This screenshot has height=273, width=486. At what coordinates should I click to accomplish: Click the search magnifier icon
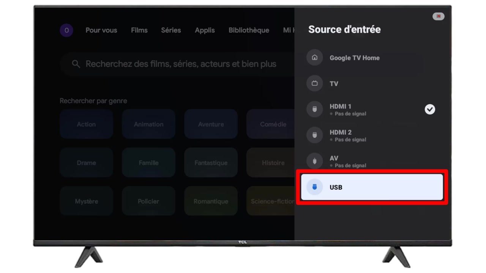coord(76,64)
